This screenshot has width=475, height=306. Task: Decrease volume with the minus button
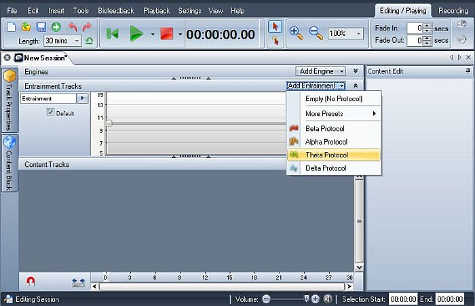(x=266, y=299)
